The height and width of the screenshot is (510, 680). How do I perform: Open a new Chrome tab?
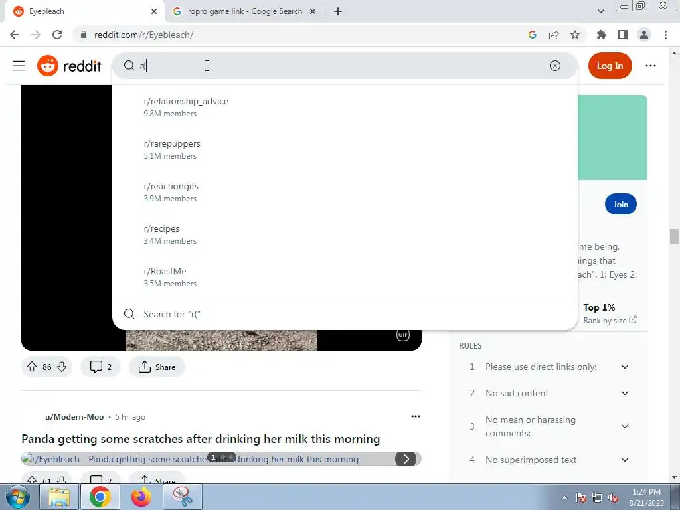click(x=338, y=11)
